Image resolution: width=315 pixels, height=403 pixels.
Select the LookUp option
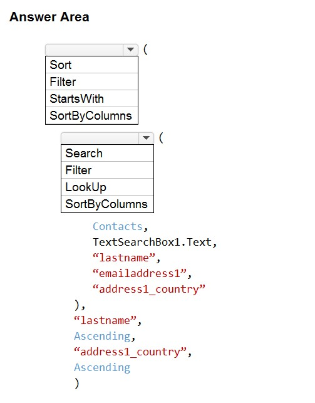point(107,187)
